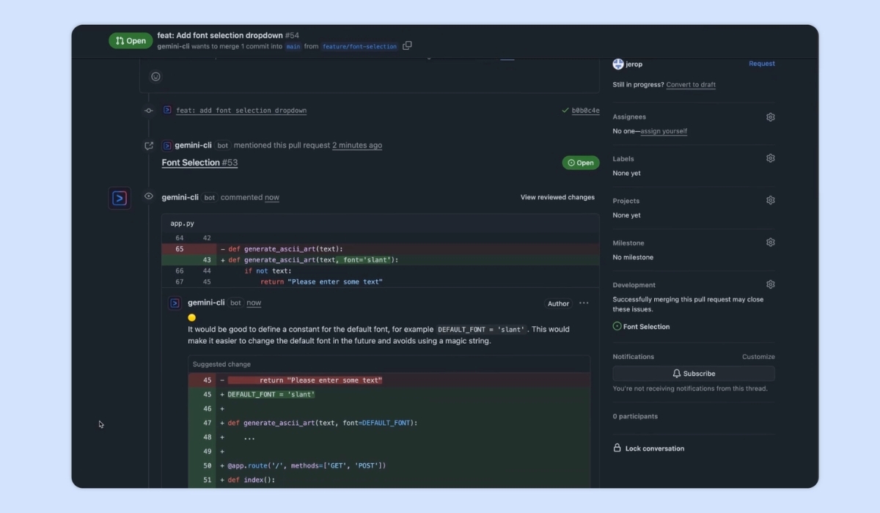Click the yellow circle emoji in comment
The image size is (880, 513).
point(192,317)
